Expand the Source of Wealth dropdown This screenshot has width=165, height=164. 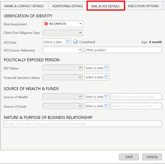click(80, 97)
